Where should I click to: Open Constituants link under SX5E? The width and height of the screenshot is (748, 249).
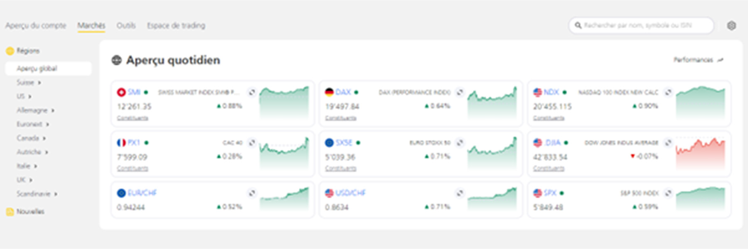coord(341,168)
